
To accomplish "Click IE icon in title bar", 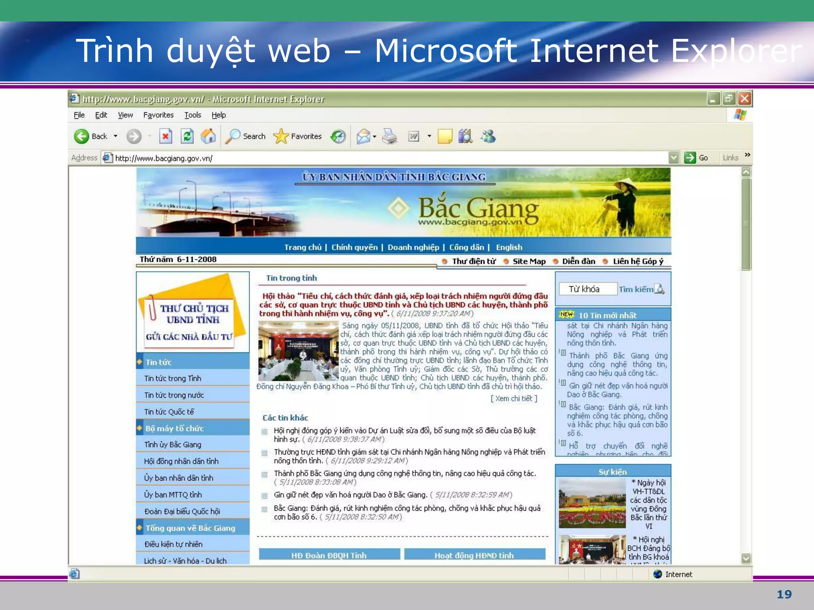I will pos(74,98).
